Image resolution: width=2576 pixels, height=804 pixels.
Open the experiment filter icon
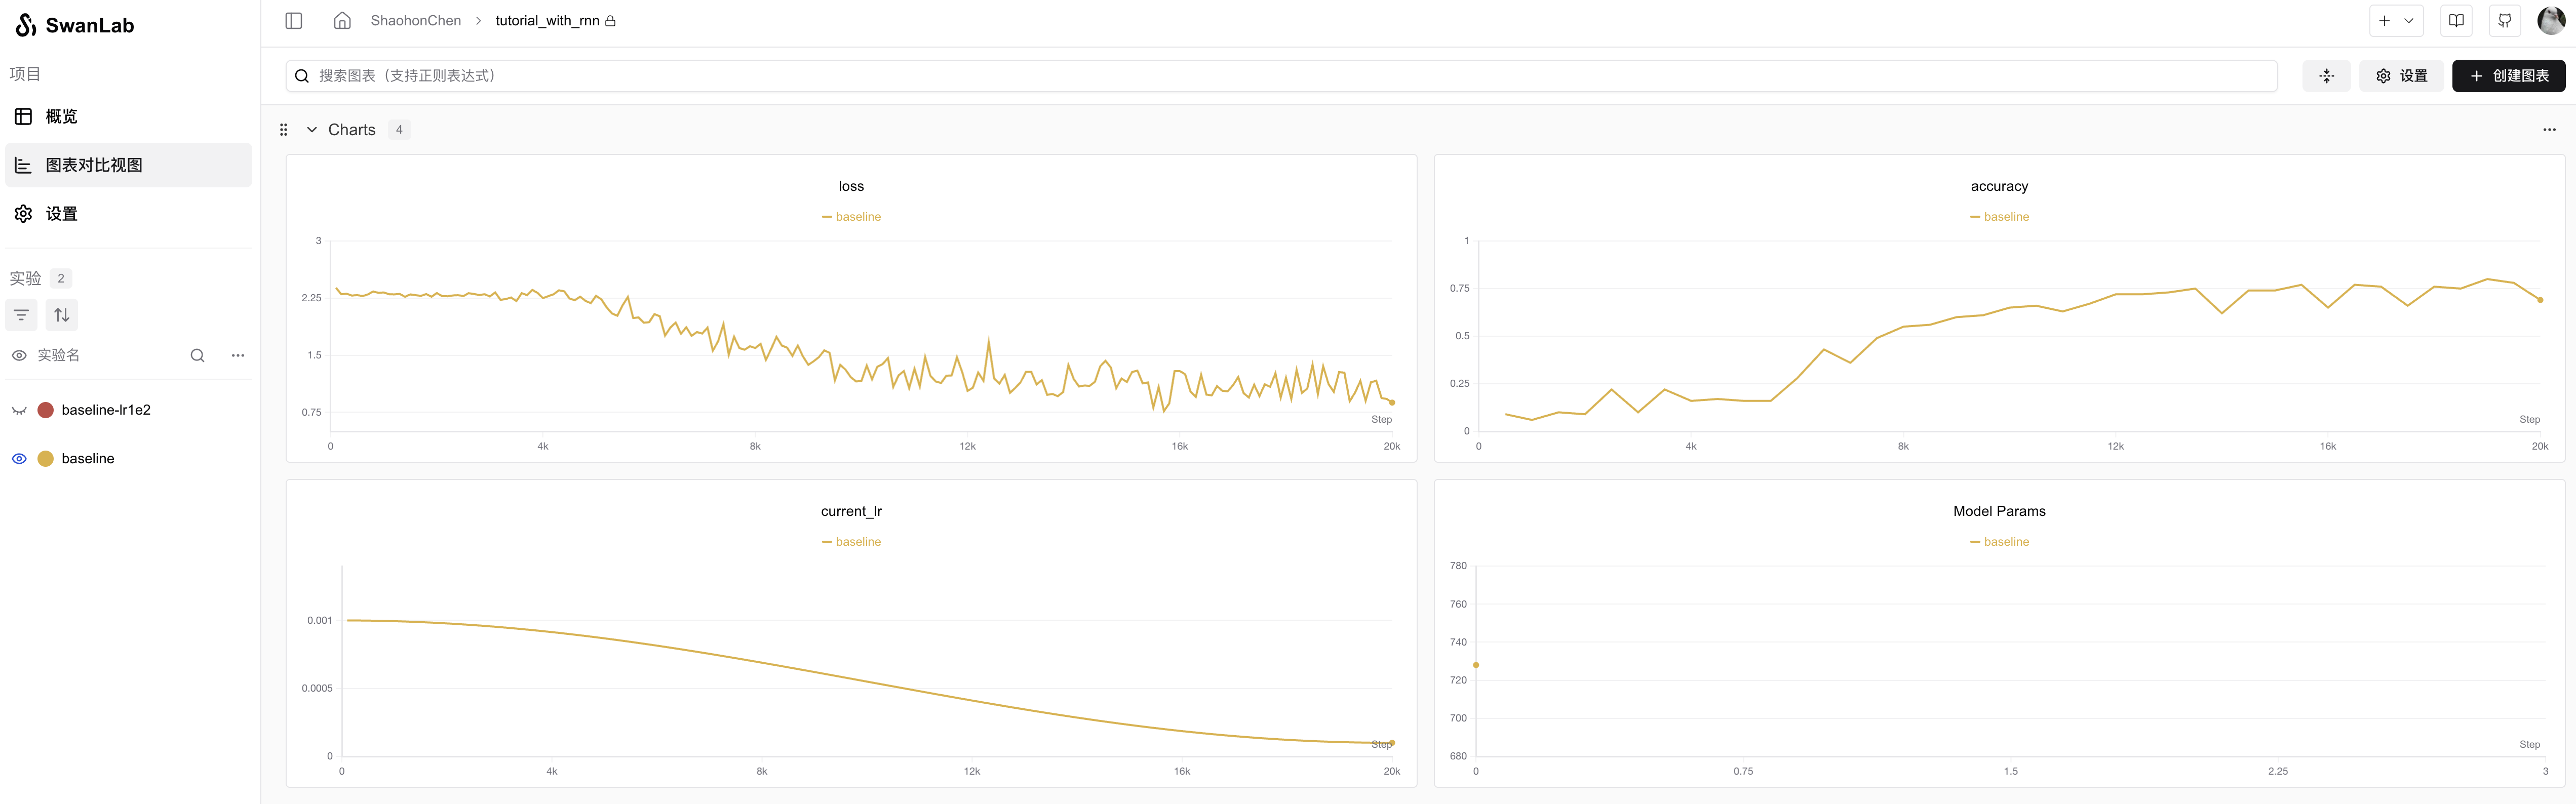coord(21,315)
